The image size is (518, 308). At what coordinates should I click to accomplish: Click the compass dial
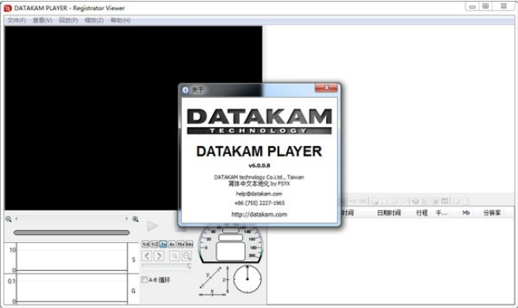(247, 279)
